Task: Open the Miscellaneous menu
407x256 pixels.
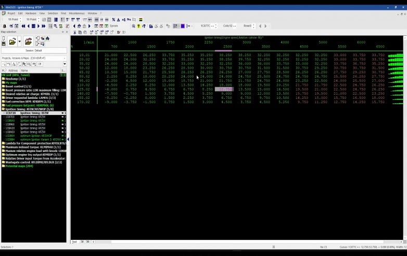Action: [76, 13]
